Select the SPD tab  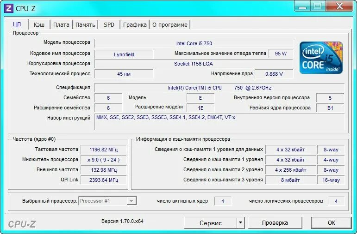click(x=109, y=24)
